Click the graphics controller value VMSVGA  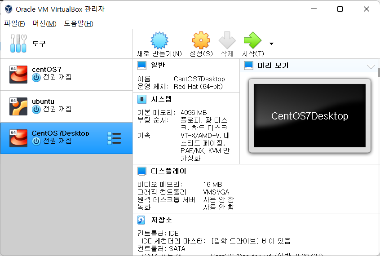coord(216,192)
